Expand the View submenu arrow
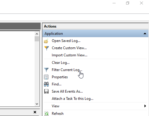The image size is (149, 116). coord(145,106)
